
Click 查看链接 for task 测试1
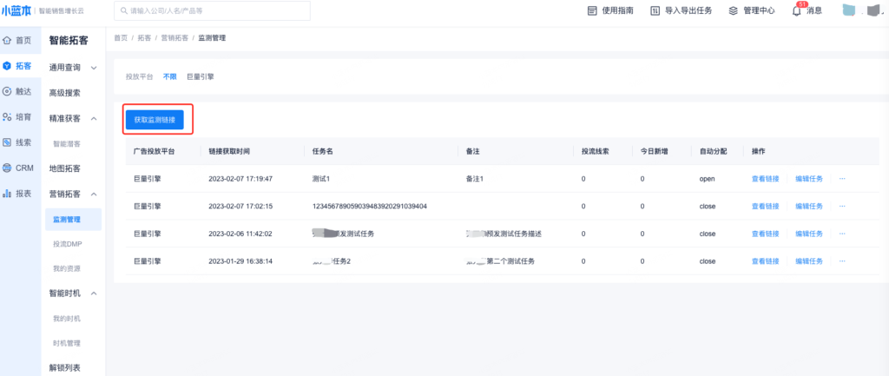click(x=765, y=179)
